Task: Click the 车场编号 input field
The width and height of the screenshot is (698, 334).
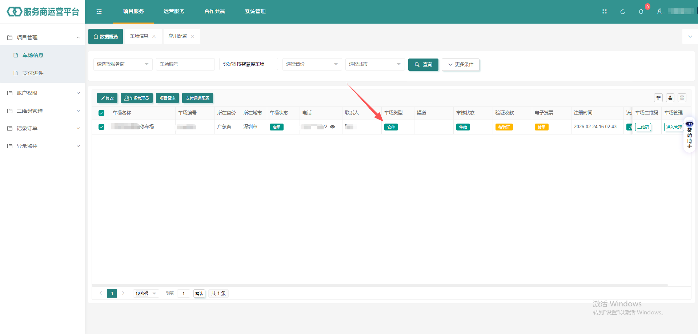Action: pos(185,64)
